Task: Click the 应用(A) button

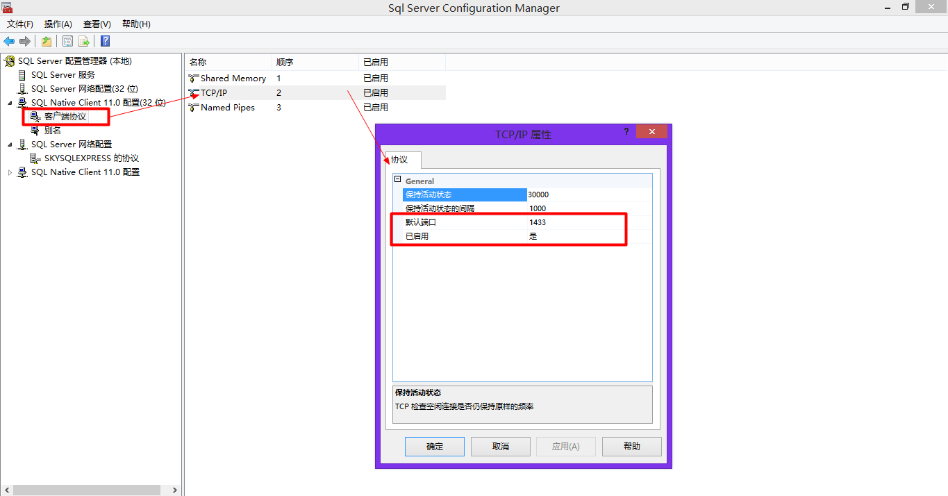Action: 566,446
